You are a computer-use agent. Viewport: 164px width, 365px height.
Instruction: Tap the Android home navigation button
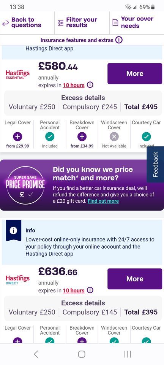(82, 354)
